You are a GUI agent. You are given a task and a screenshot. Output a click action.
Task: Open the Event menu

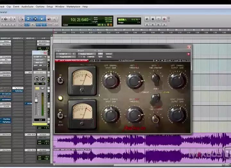point(16,7)
